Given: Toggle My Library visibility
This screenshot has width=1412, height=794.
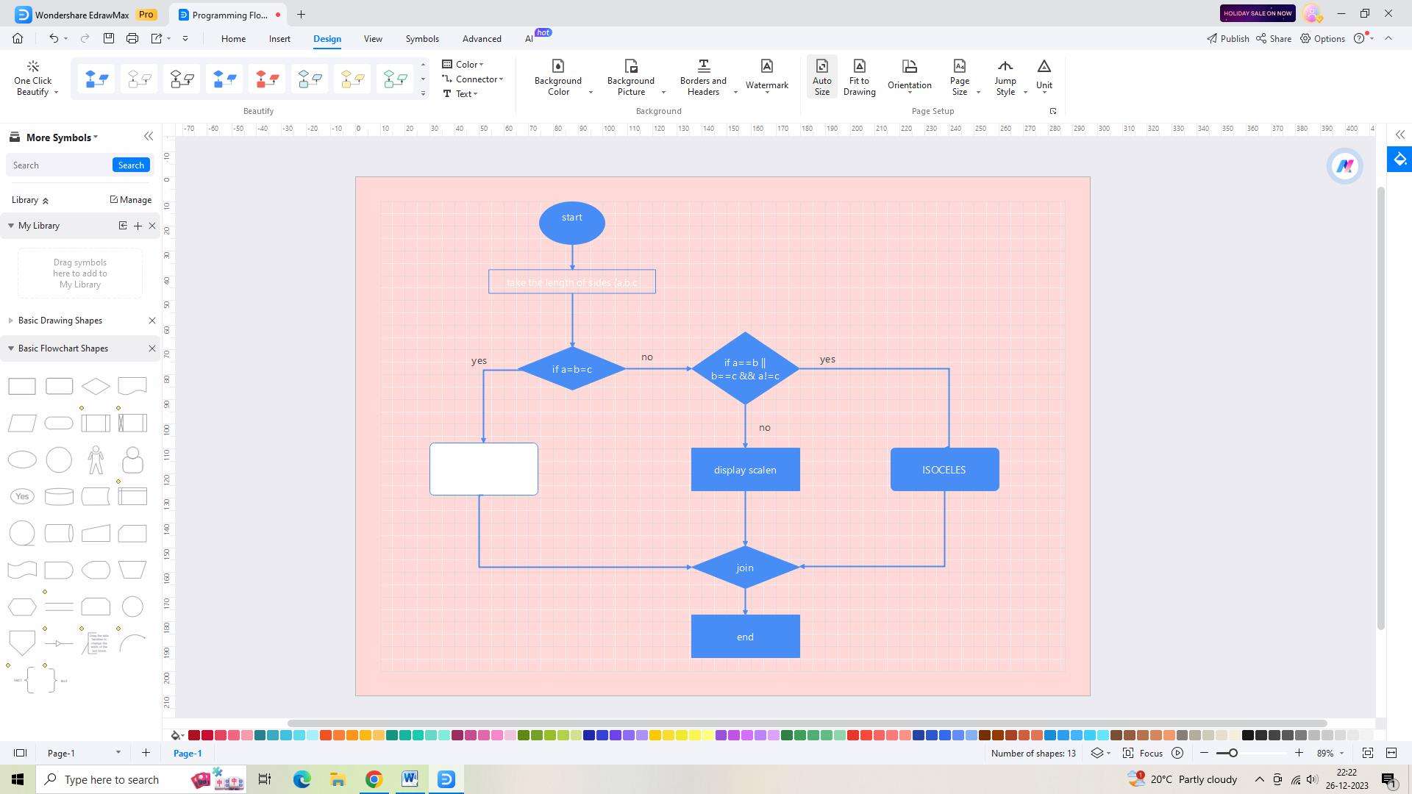Looking at the screenshot, I should pos(12,225).
